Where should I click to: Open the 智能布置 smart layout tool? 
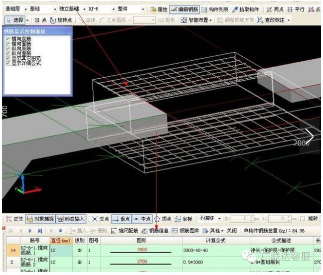196,20
